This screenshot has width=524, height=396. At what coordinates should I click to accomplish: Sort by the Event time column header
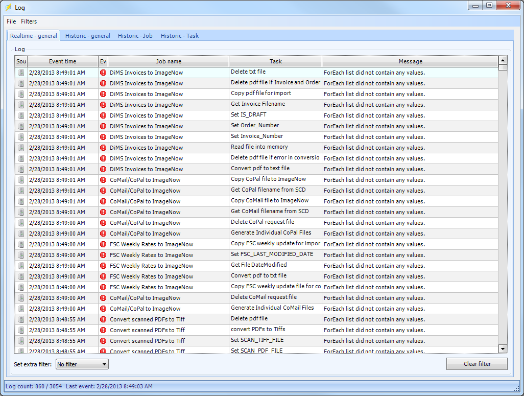pos(62,61)
